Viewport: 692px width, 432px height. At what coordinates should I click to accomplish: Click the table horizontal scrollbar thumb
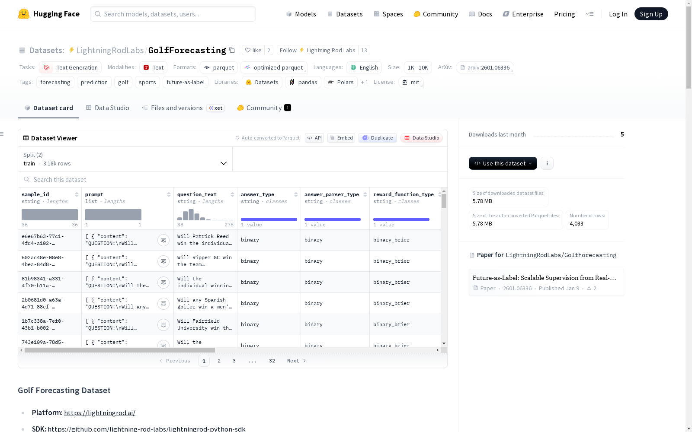120,350
